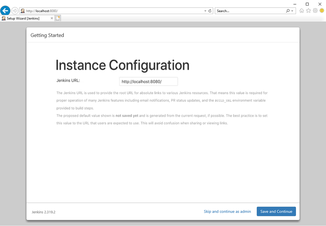Click Skip and continue as admin link
326x226 pixels.
227,211
